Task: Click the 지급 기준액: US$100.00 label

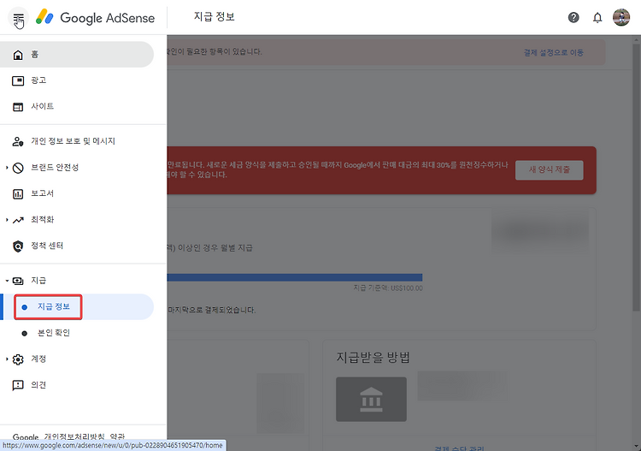Action: click(x=388, y=288)
